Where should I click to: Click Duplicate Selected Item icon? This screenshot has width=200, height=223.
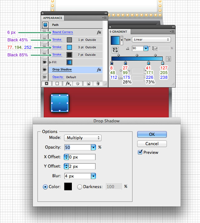[x=88, y=83]
